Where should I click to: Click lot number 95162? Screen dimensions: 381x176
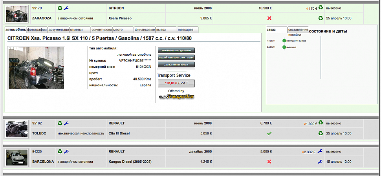point(37,123)
